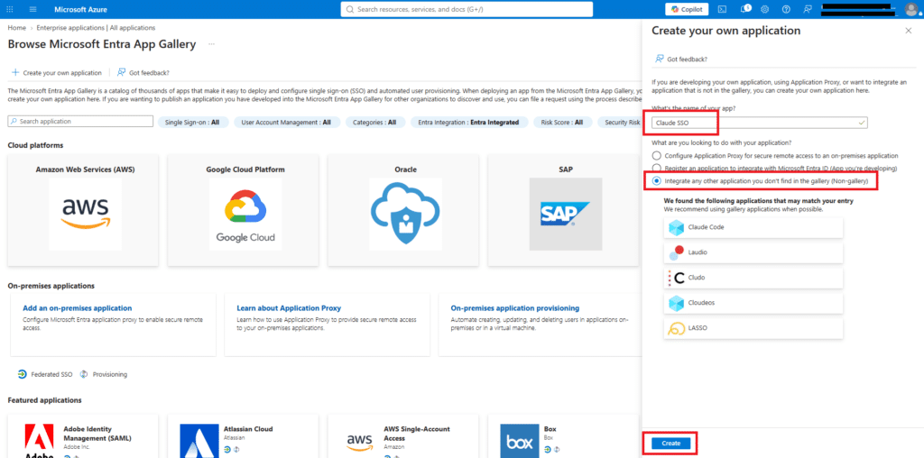924x458 pixels.
Task: Close the Create your own application pane
Action: click(908, 31)
